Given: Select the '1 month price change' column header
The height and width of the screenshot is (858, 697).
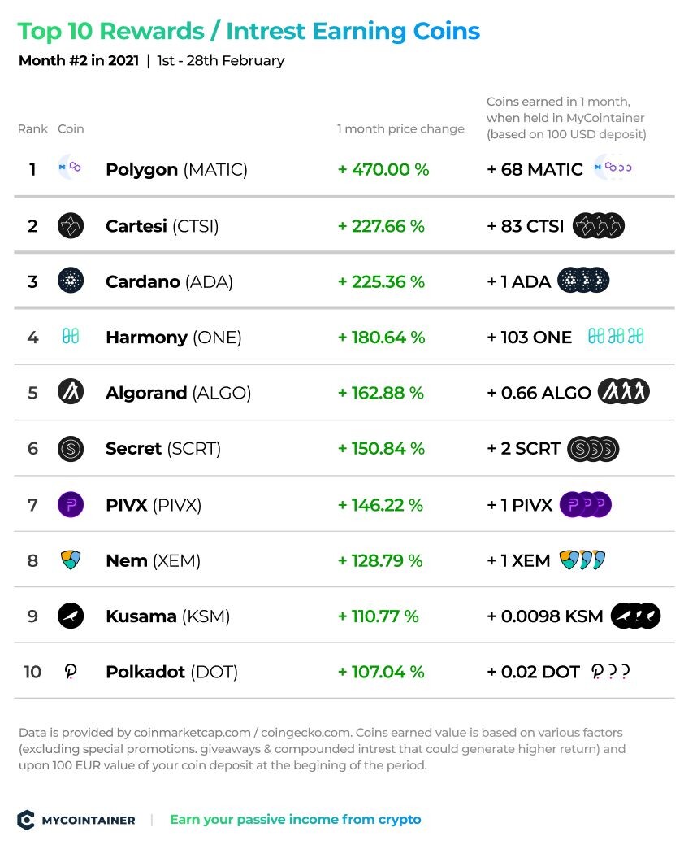Looking at the screenshot, I should 400,128.
